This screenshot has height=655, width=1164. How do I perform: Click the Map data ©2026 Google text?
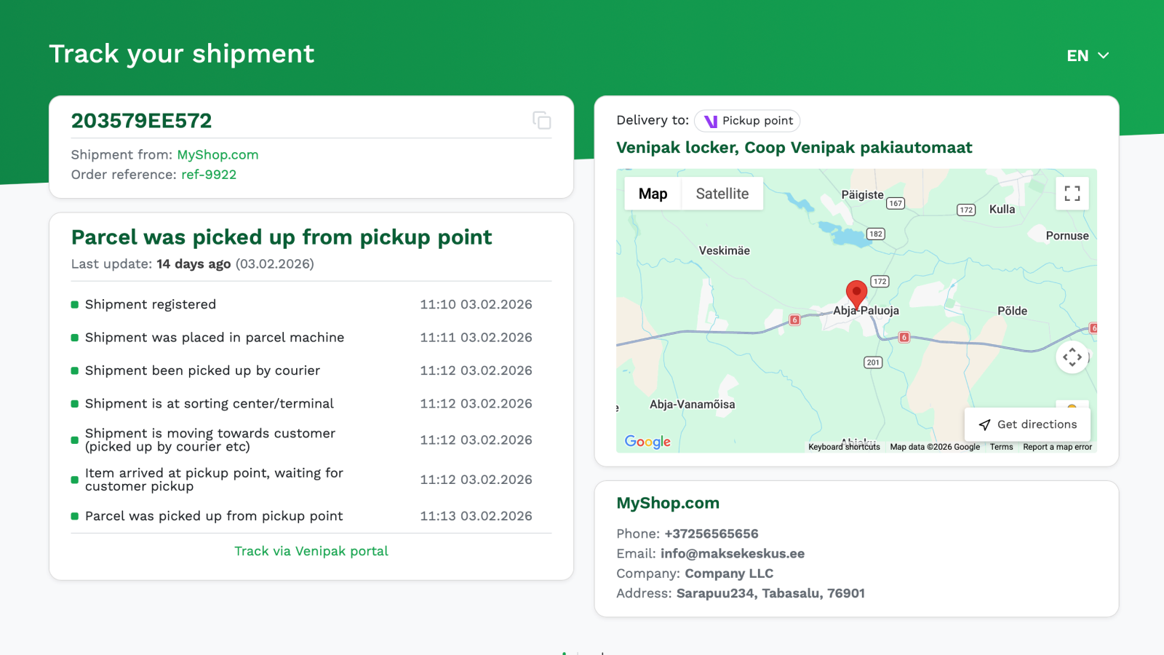coord(935,447)
